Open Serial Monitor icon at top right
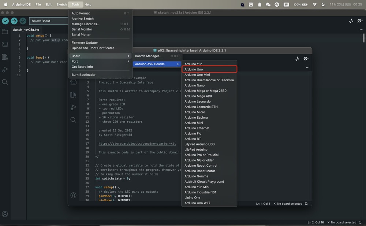 coord(359,21)
